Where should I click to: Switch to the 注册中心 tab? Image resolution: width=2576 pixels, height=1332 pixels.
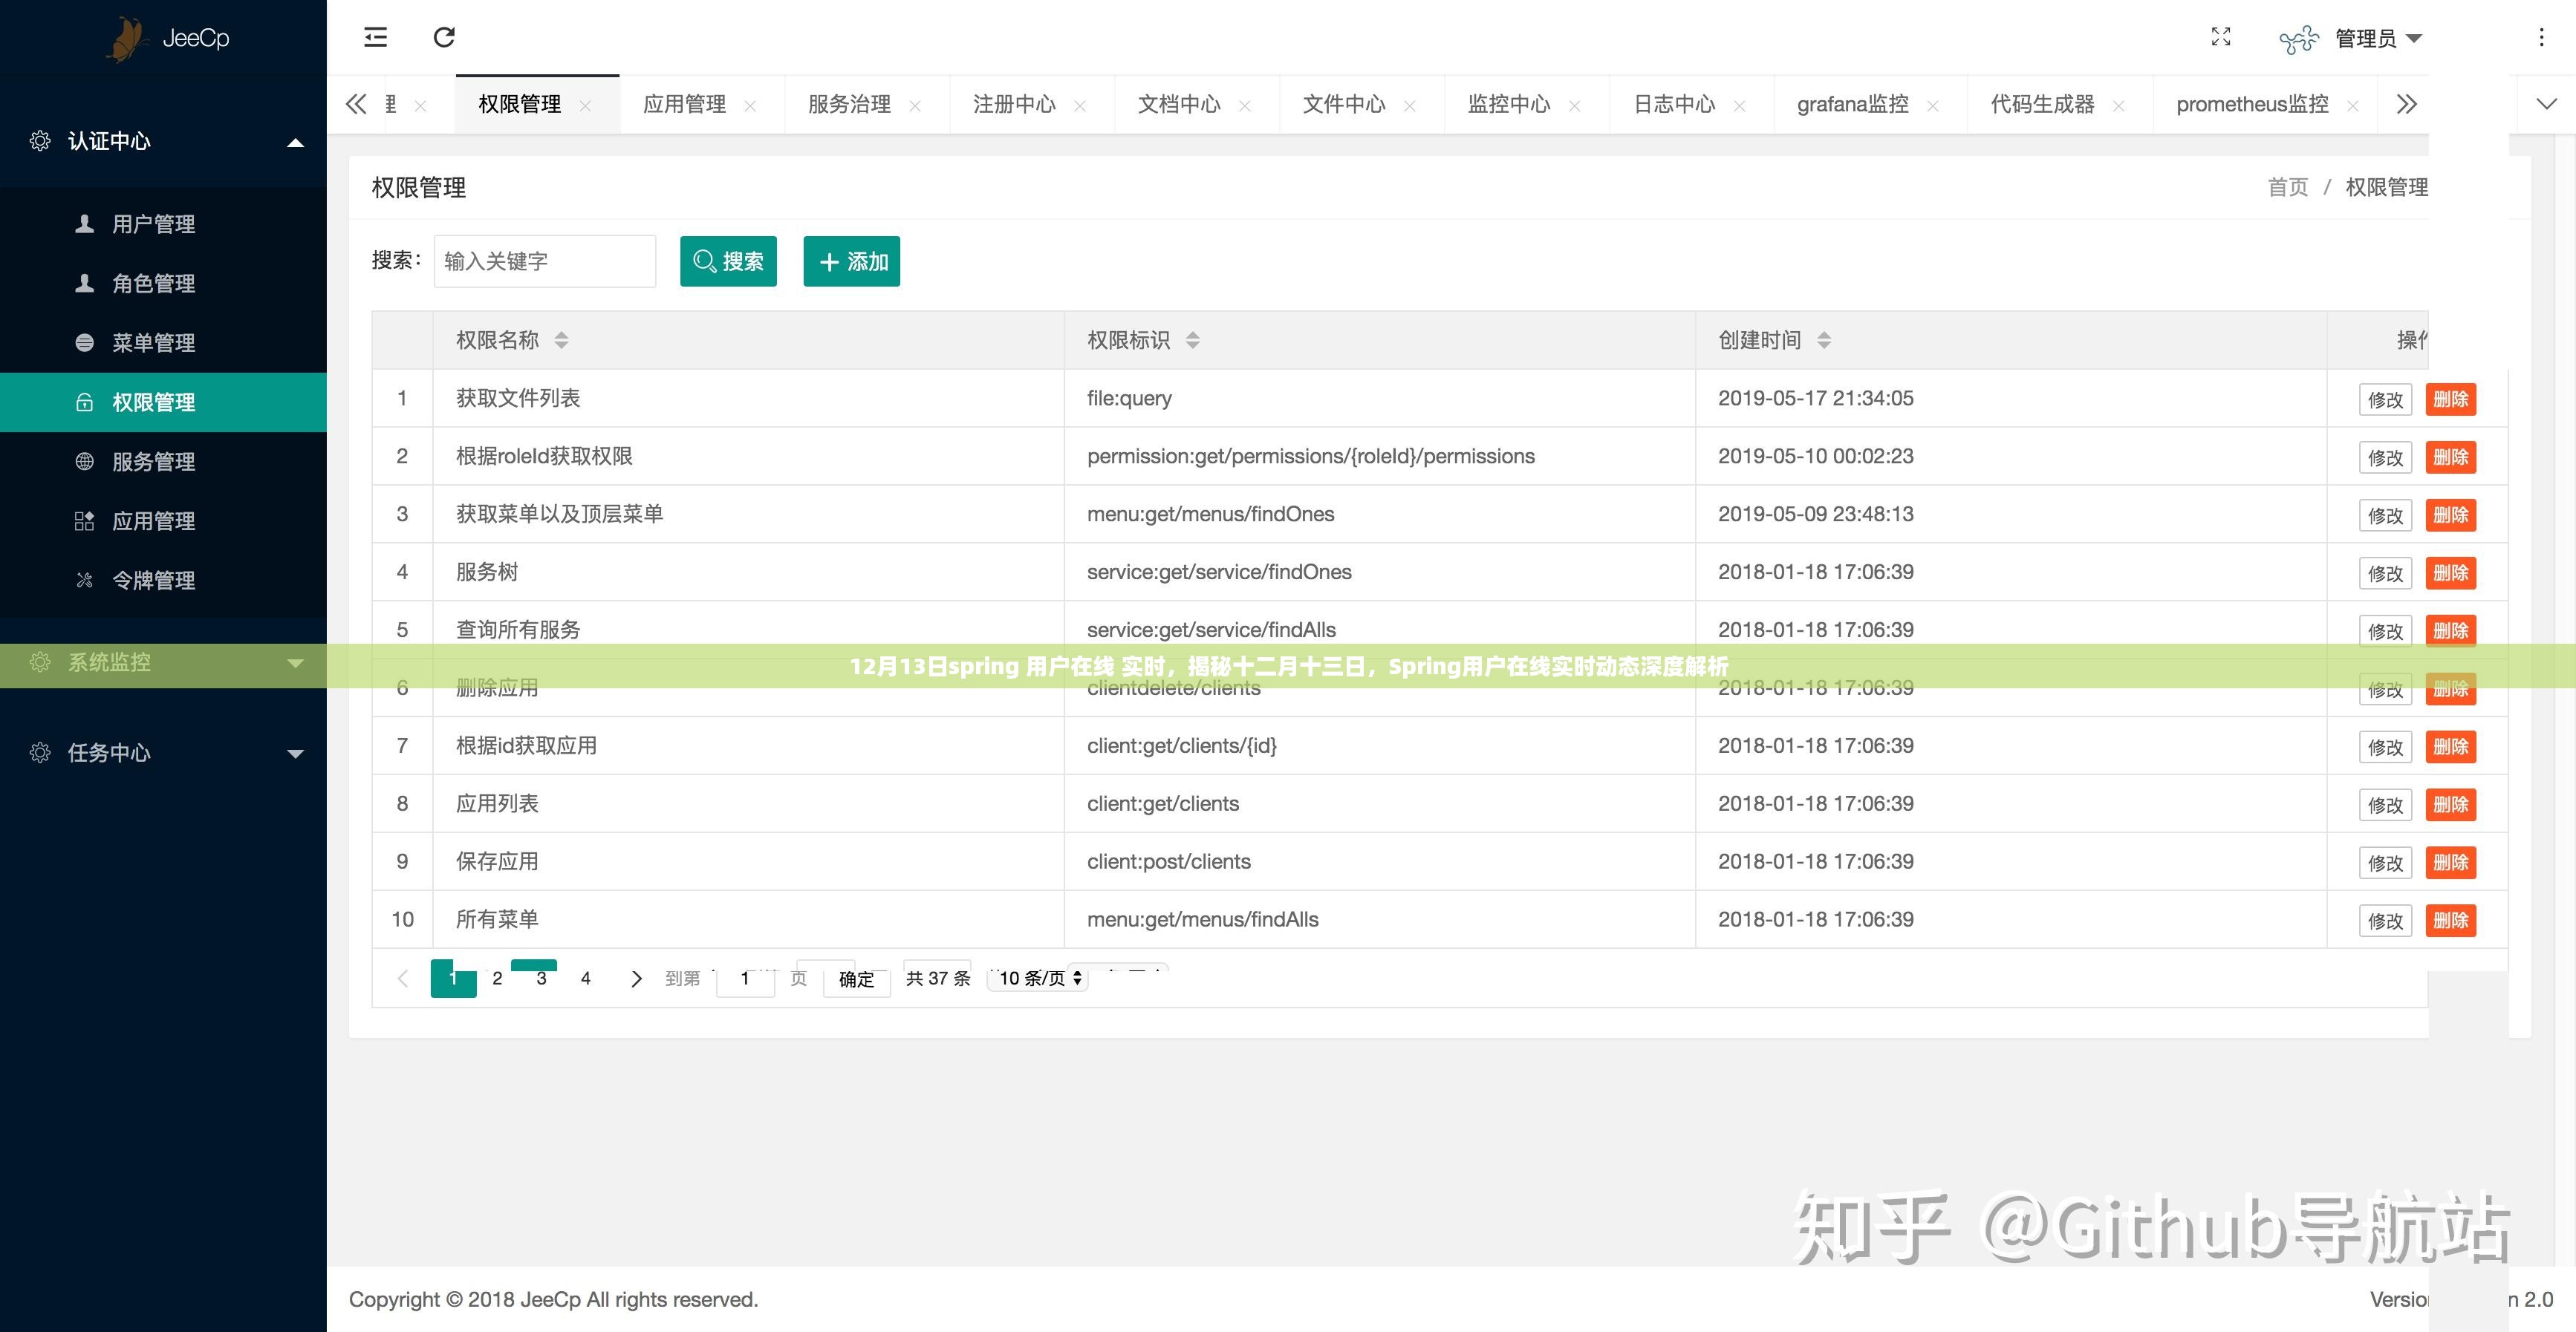(1014, 104)
